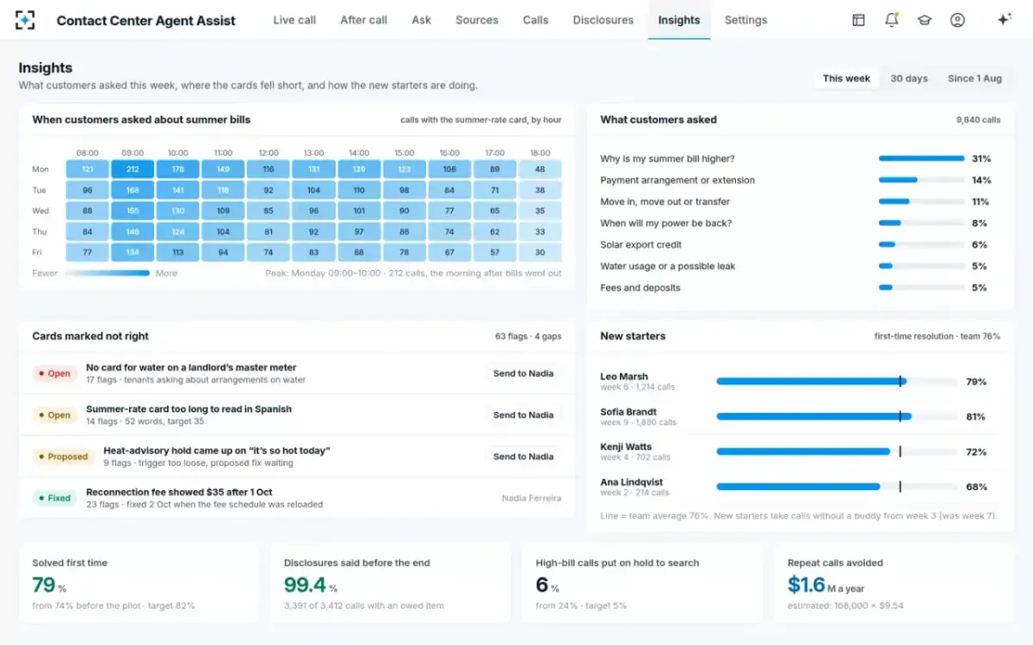Image resolution: width=1033 pixels, height=645 pixels.
Task: Open Sofia Brandt's new starter row
Action: tap(800, 416)
